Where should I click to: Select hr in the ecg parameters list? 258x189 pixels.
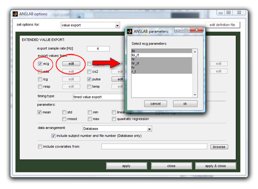(x=162, y=59)
